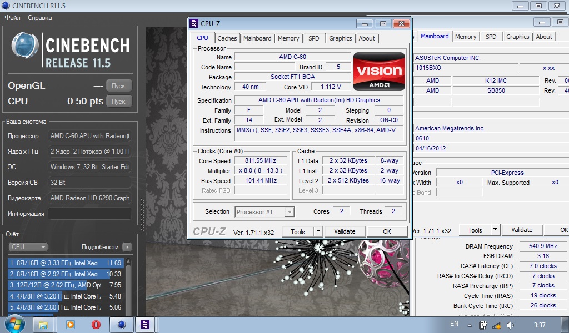Click OK in front CPU-Z window

[x=387, y=231]
